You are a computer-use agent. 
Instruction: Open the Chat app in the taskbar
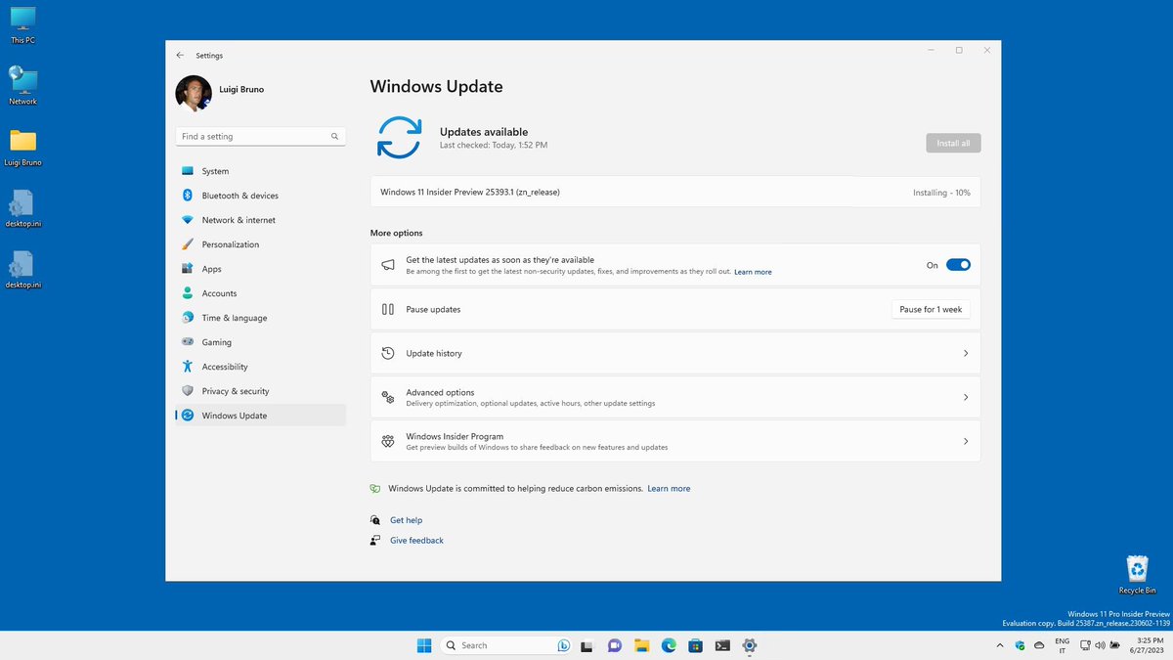coord(614,645)
